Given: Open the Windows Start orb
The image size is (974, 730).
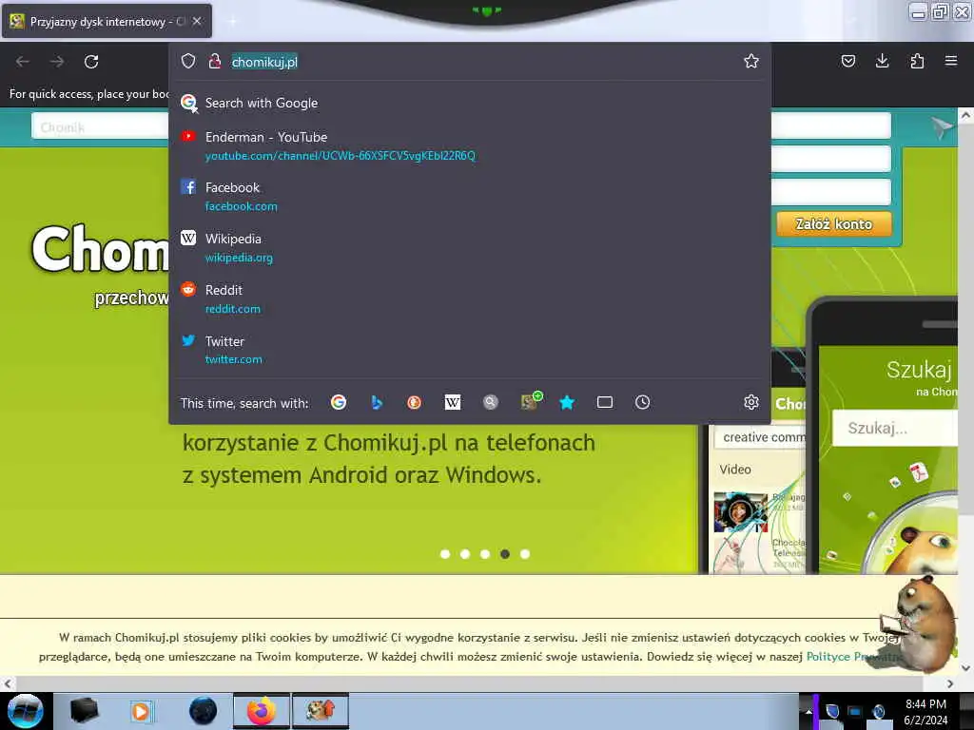Looking at the screenshot, I should 25,711.
